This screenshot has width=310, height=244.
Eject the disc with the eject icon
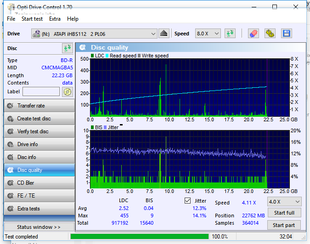point(163,34)
